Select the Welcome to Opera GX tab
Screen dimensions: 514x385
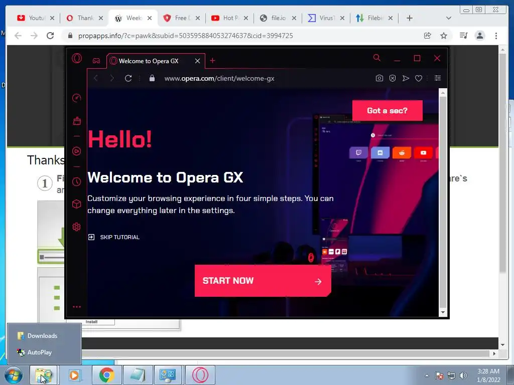tap(156, 61)
